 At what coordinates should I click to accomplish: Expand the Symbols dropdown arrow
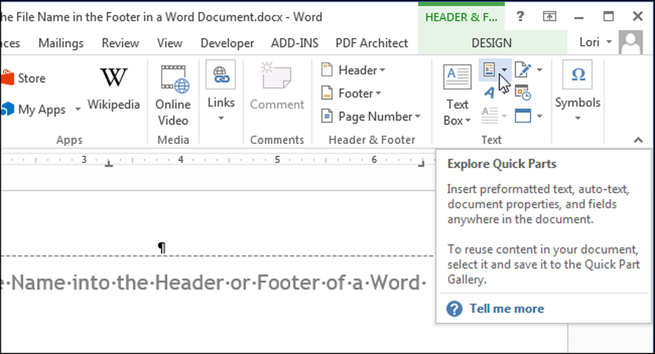[x=578, y=118]
